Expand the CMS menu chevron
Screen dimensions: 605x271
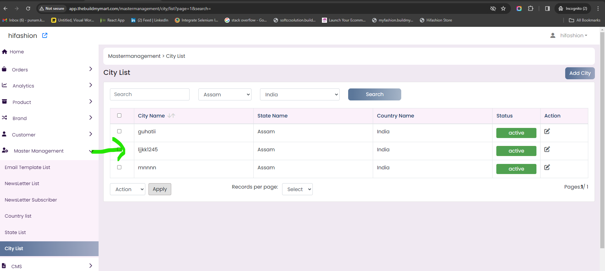pos(91,266)
